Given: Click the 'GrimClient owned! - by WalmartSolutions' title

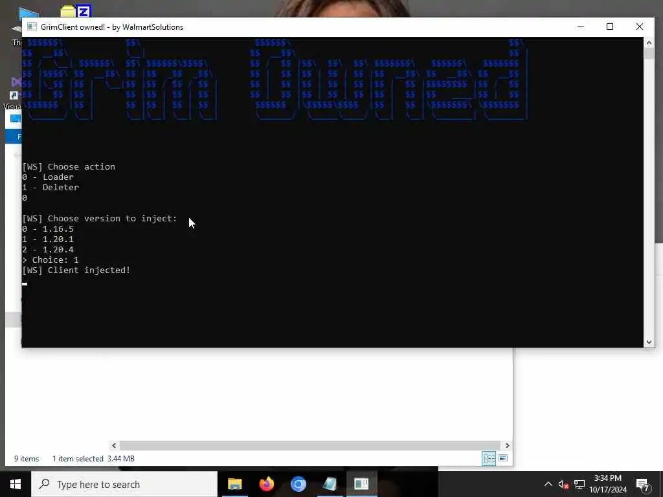Looking at the screenshot, I should tap(112, 27).
